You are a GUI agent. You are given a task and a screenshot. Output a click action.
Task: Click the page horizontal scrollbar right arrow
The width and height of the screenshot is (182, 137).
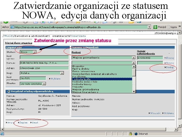click(176, 129)
